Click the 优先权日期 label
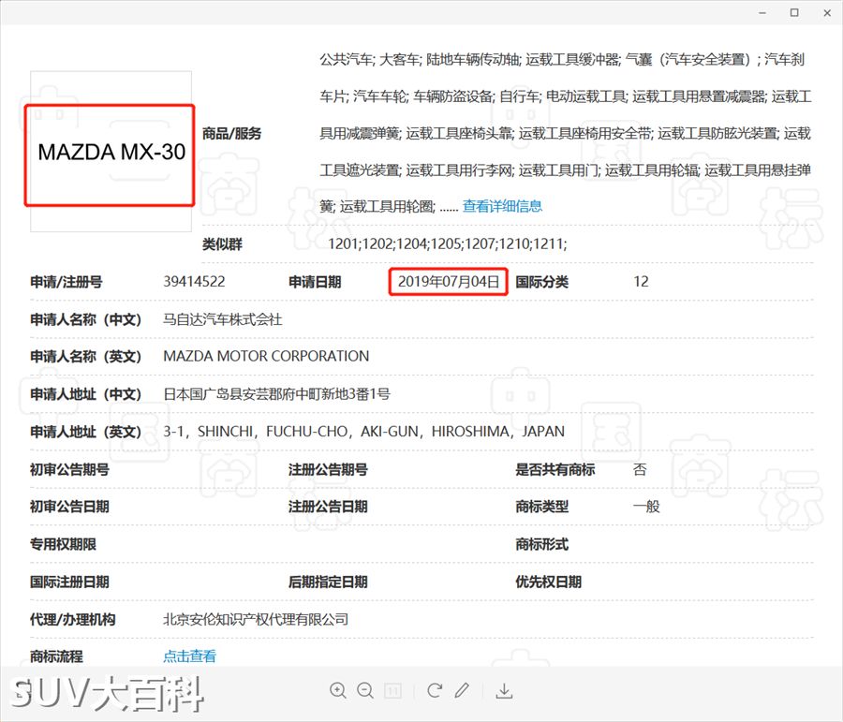Screen dimensions: 843x722 point(548,582)
